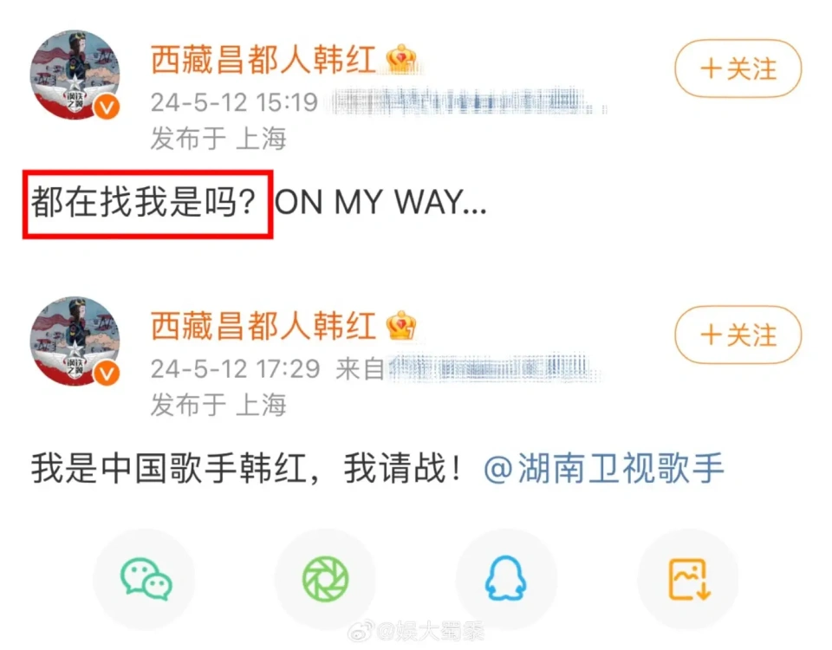This screenshot has height=650, width=832.
Task: Share via the WeChat icon
Action: pyautogui.click(x=145, y=578)
